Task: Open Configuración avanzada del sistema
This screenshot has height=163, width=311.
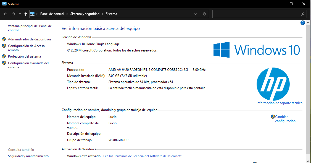Action: coord(28,65)
